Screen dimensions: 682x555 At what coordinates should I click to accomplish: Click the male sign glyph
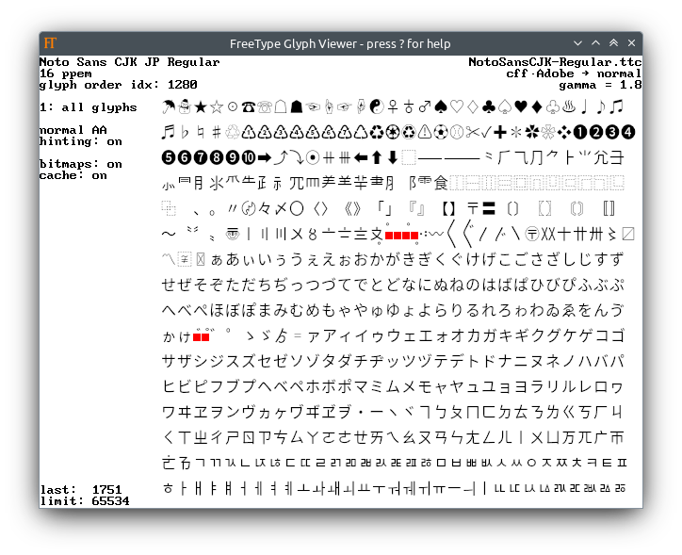pos(425,106)
